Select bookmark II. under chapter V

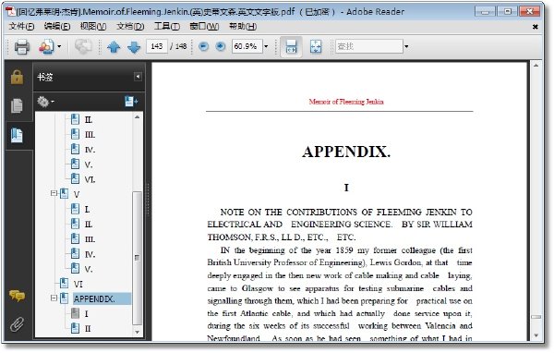pyautogui.click(x=89, y=225)
